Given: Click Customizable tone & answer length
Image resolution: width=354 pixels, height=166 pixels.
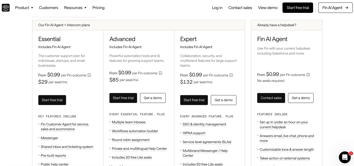Looking at the screenshot, I should click(287, 150).
